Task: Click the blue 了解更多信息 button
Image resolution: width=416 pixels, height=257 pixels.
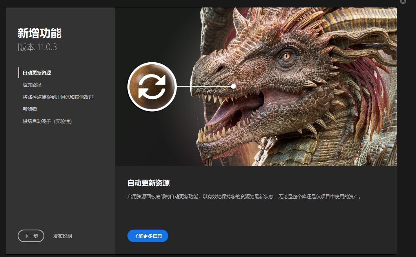Action: click(148, 236)
